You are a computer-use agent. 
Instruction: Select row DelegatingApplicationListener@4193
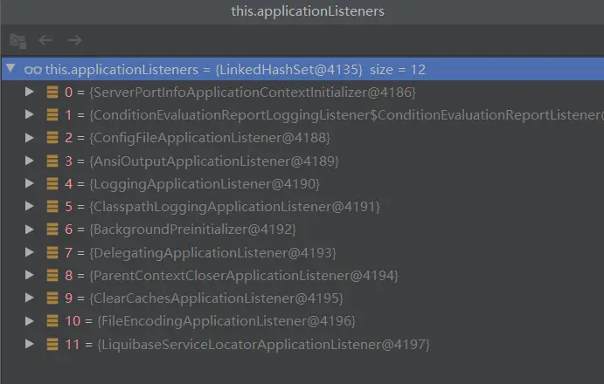pos(302,252)
